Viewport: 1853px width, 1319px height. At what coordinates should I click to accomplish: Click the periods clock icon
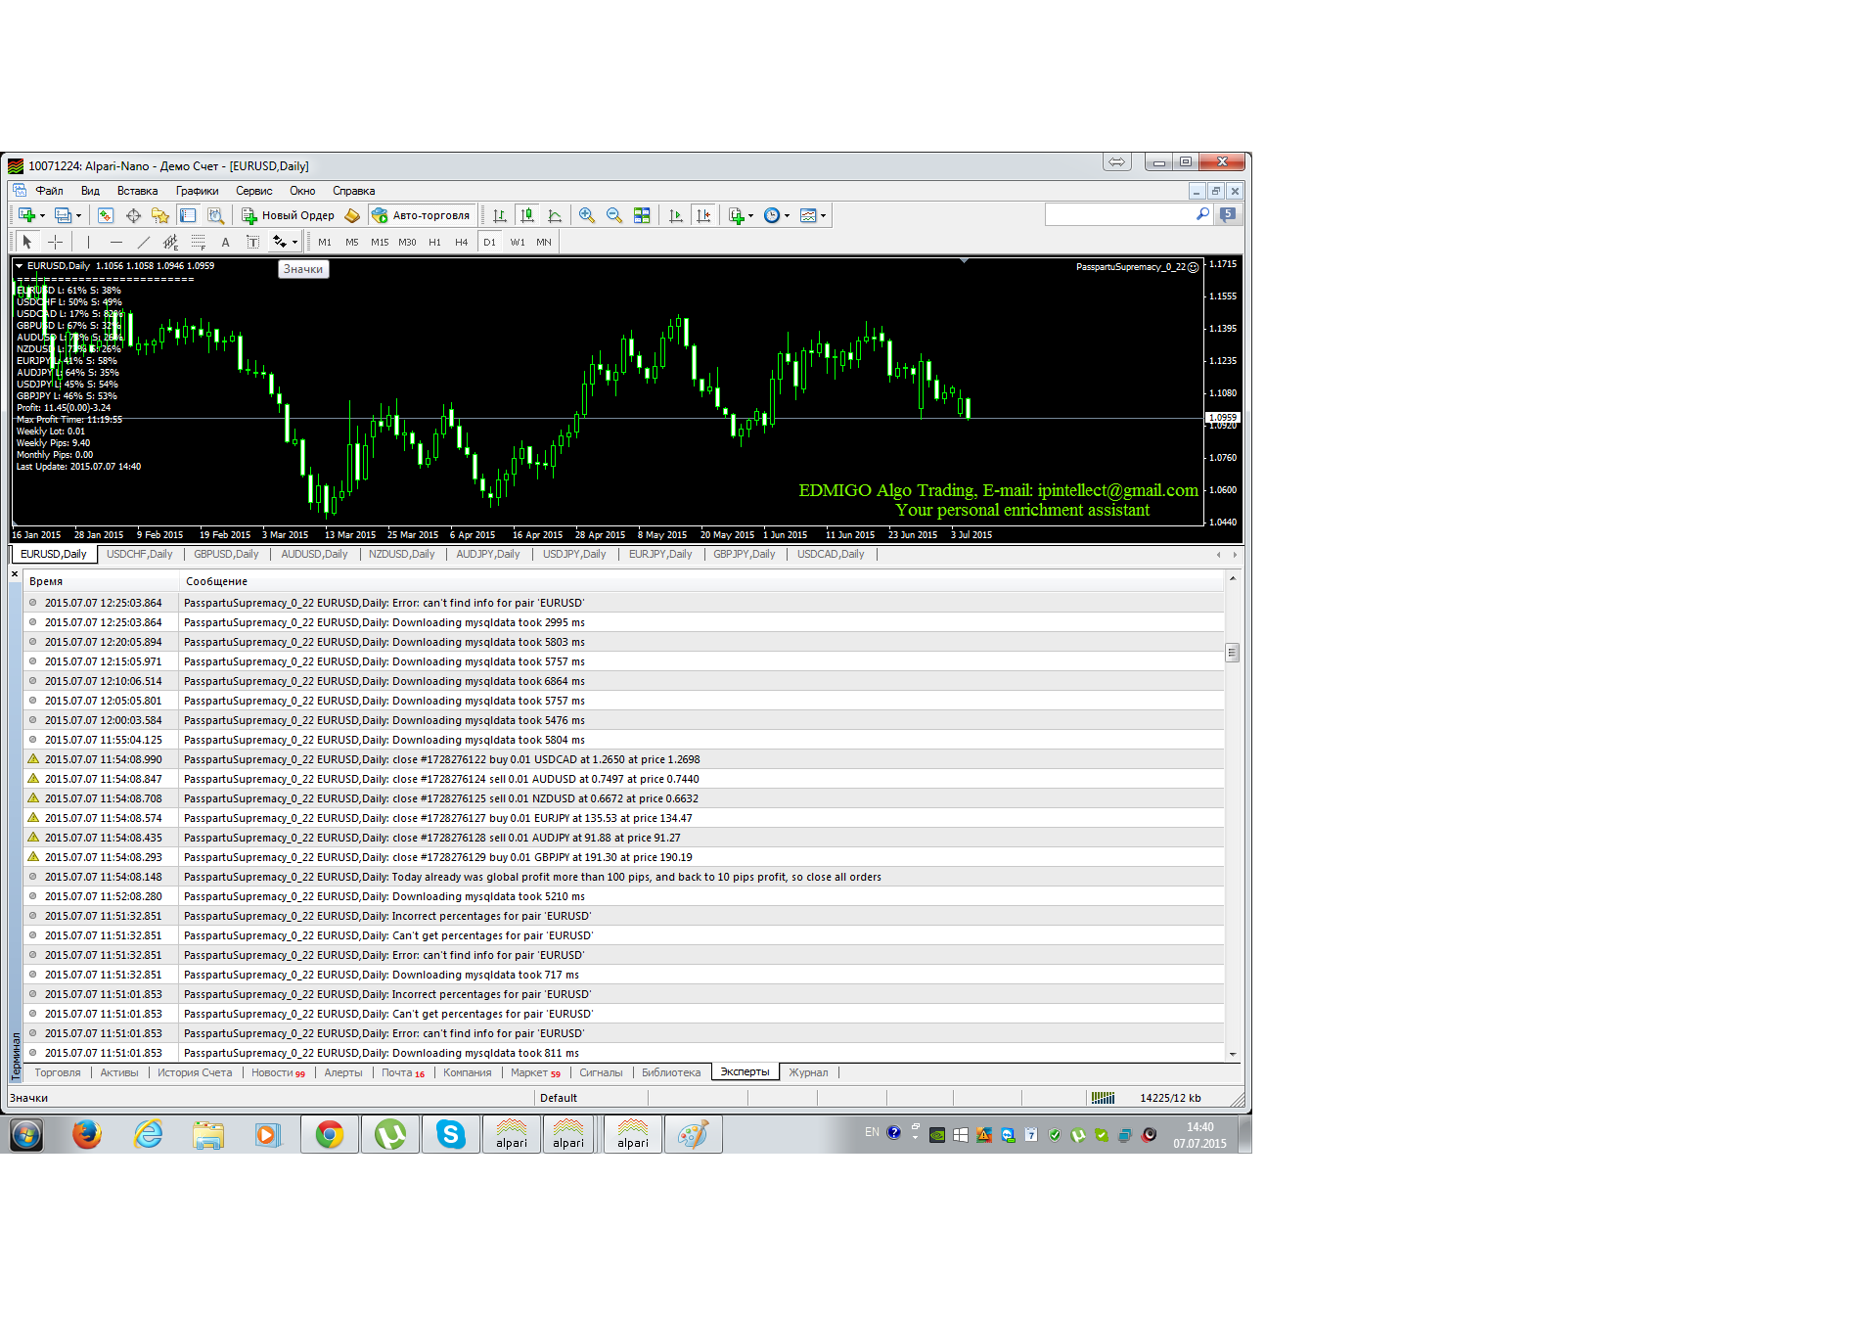772,215
